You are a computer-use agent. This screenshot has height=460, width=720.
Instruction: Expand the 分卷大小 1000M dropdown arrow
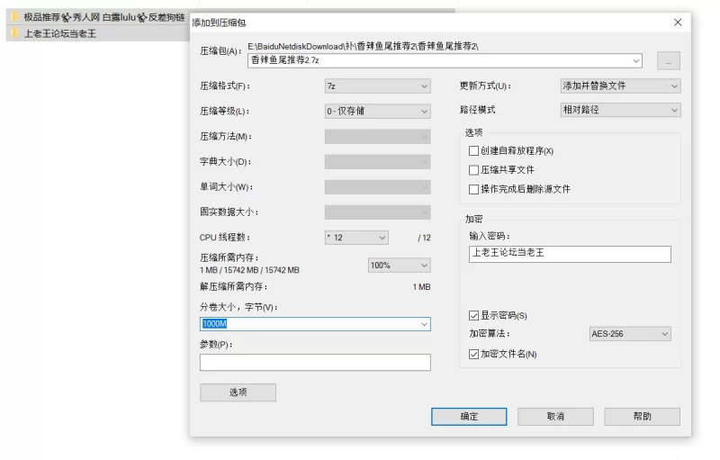[424, 324]
